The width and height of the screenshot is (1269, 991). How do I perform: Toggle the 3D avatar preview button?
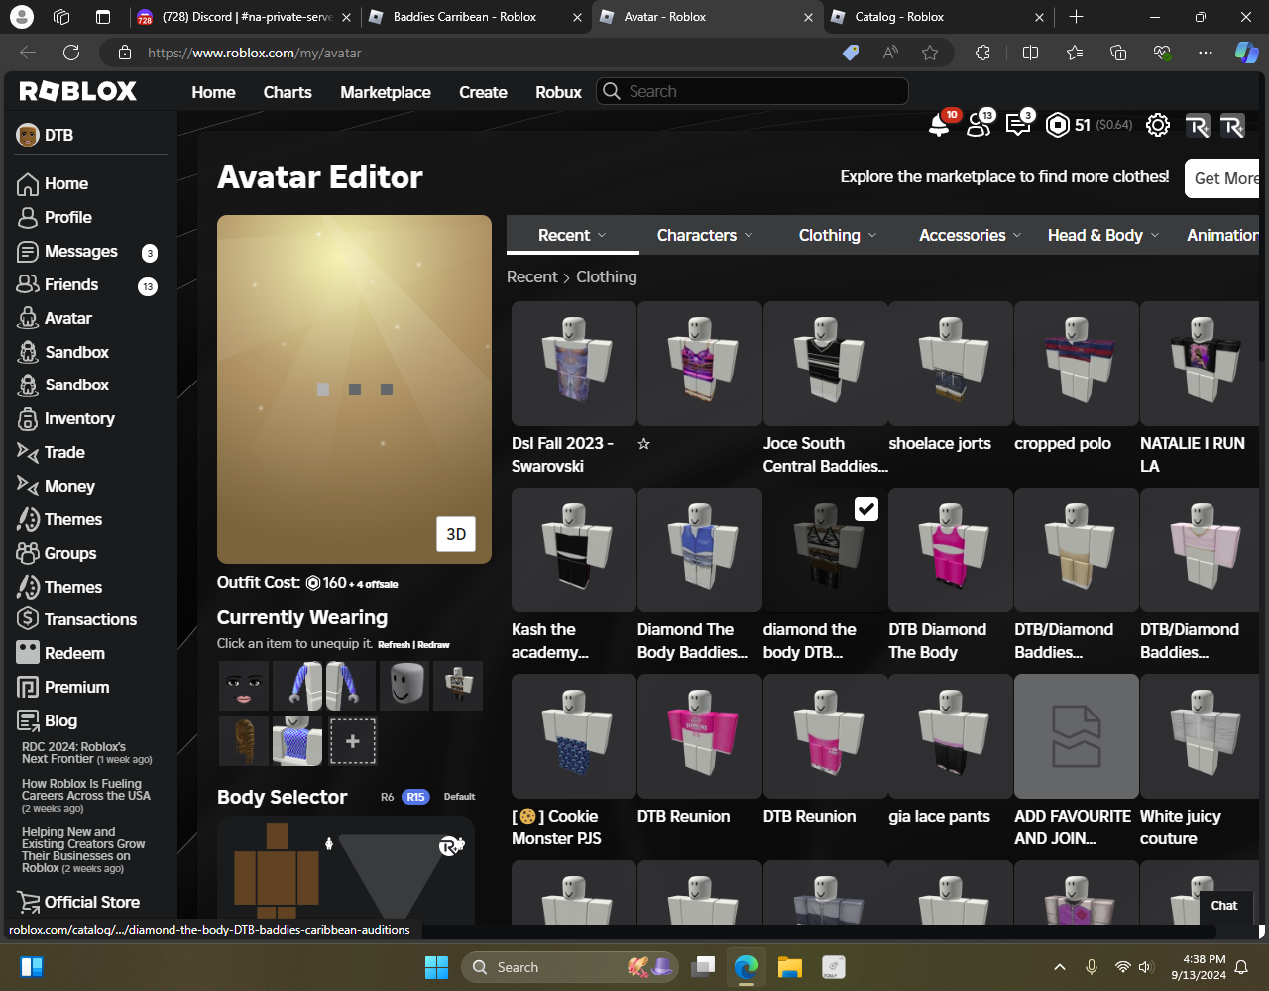tap(456, 534)
